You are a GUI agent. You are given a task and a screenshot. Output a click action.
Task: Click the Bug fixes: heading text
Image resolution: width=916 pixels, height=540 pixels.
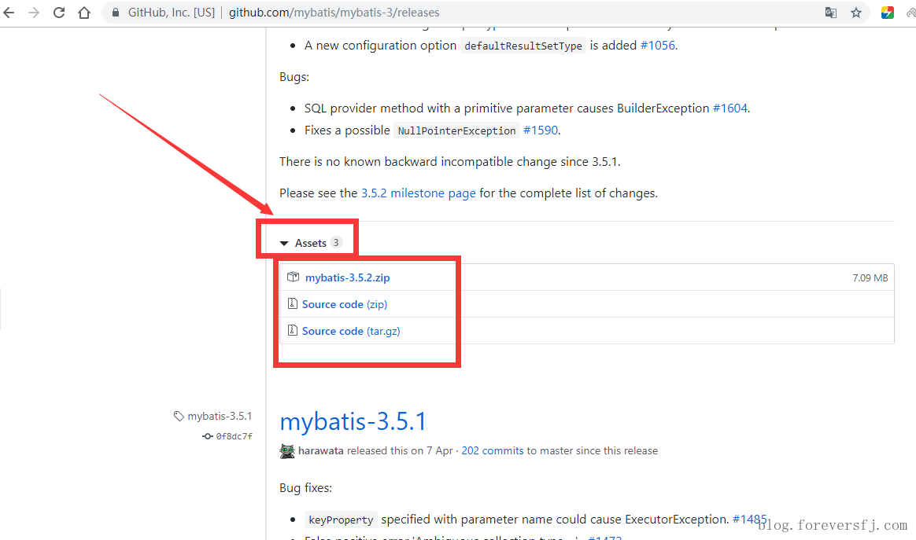click(x=305, y=488)
